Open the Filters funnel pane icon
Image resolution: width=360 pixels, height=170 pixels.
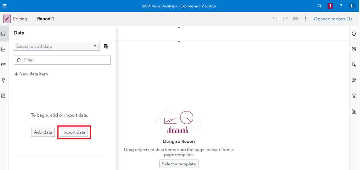click(x=354, y=96)
